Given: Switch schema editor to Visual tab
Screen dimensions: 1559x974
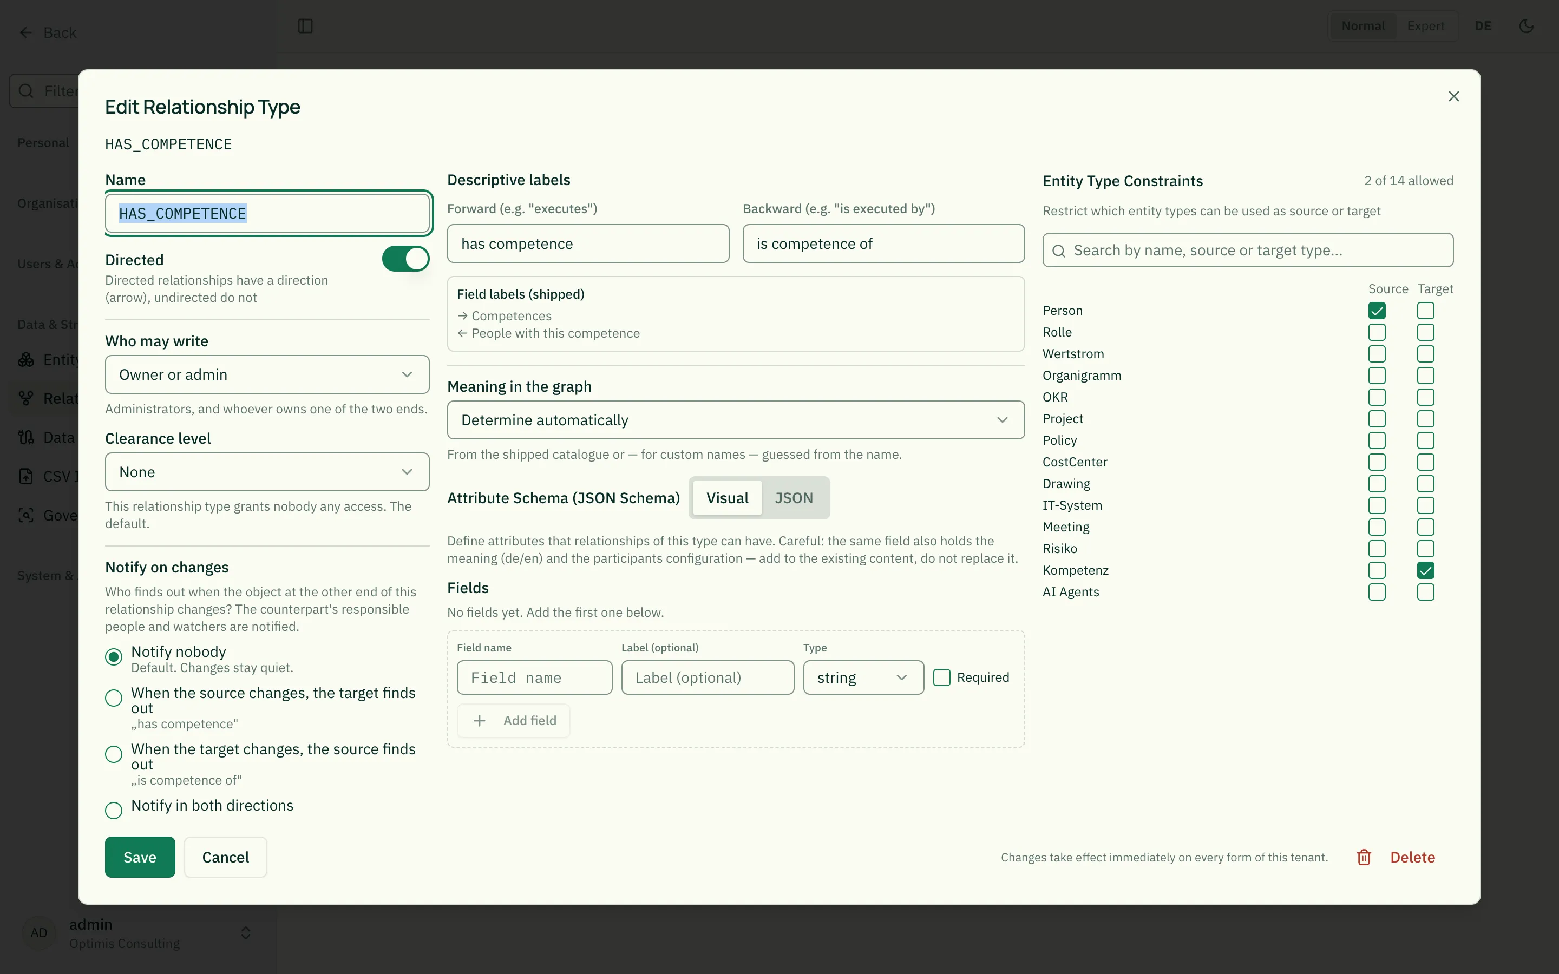Looking at the screenshot, I should 728,498.
